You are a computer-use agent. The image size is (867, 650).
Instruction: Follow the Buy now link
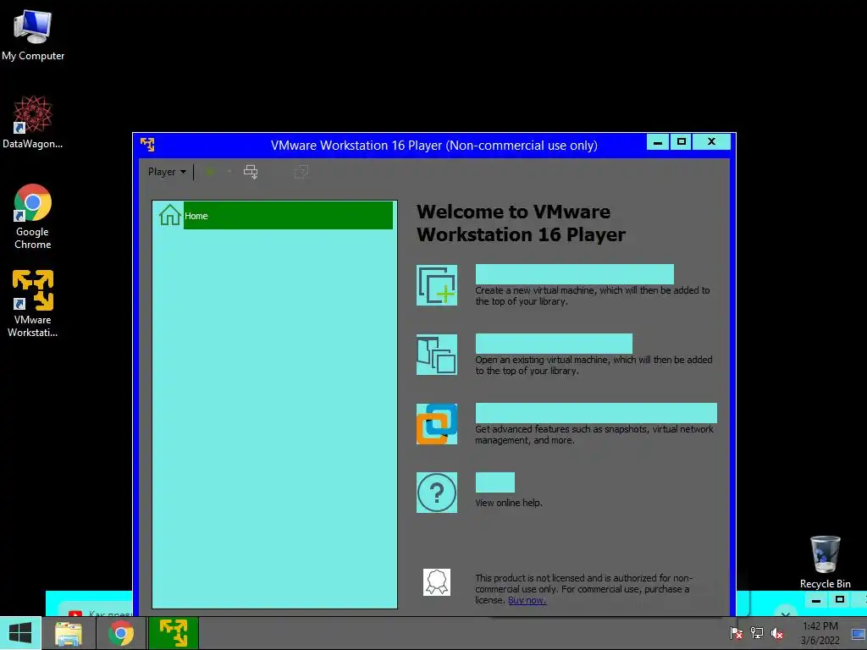click(x=527, y=600)
